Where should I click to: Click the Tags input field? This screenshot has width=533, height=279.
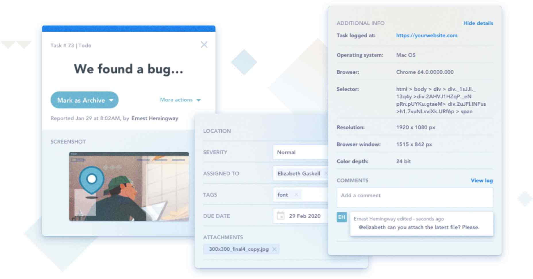pyautogui.click(x=313, y=195)
